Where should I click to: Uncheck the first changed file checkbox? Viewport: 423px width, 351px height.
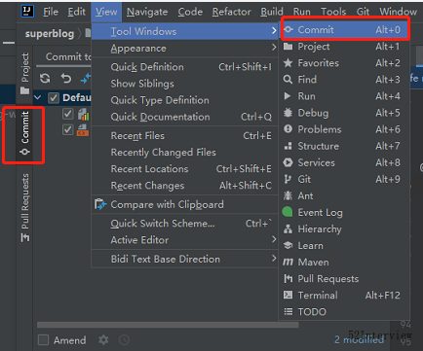[68, 114]
